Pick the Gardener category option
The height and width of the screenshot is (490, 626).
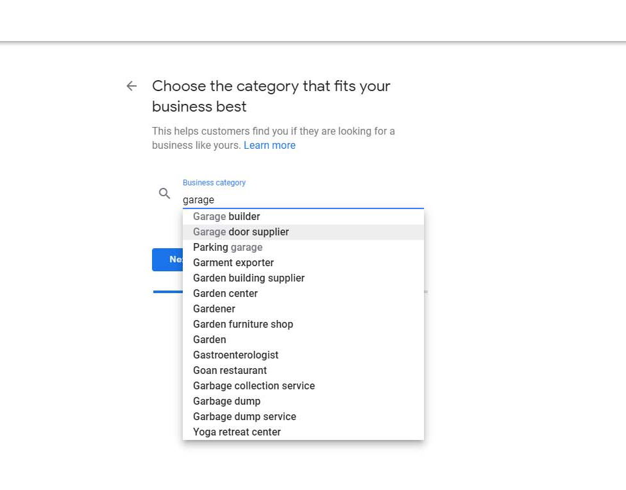point(214,308)
